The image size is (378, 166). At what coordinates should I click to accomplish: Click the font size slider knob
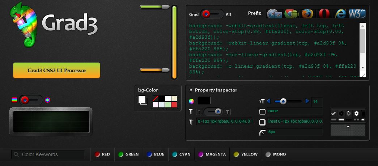click(x=283, y=101)
